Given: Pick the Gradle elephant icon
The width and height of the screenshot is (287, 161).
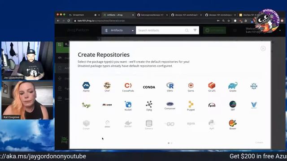Looking at the screenshot, I should click(233, 87).
